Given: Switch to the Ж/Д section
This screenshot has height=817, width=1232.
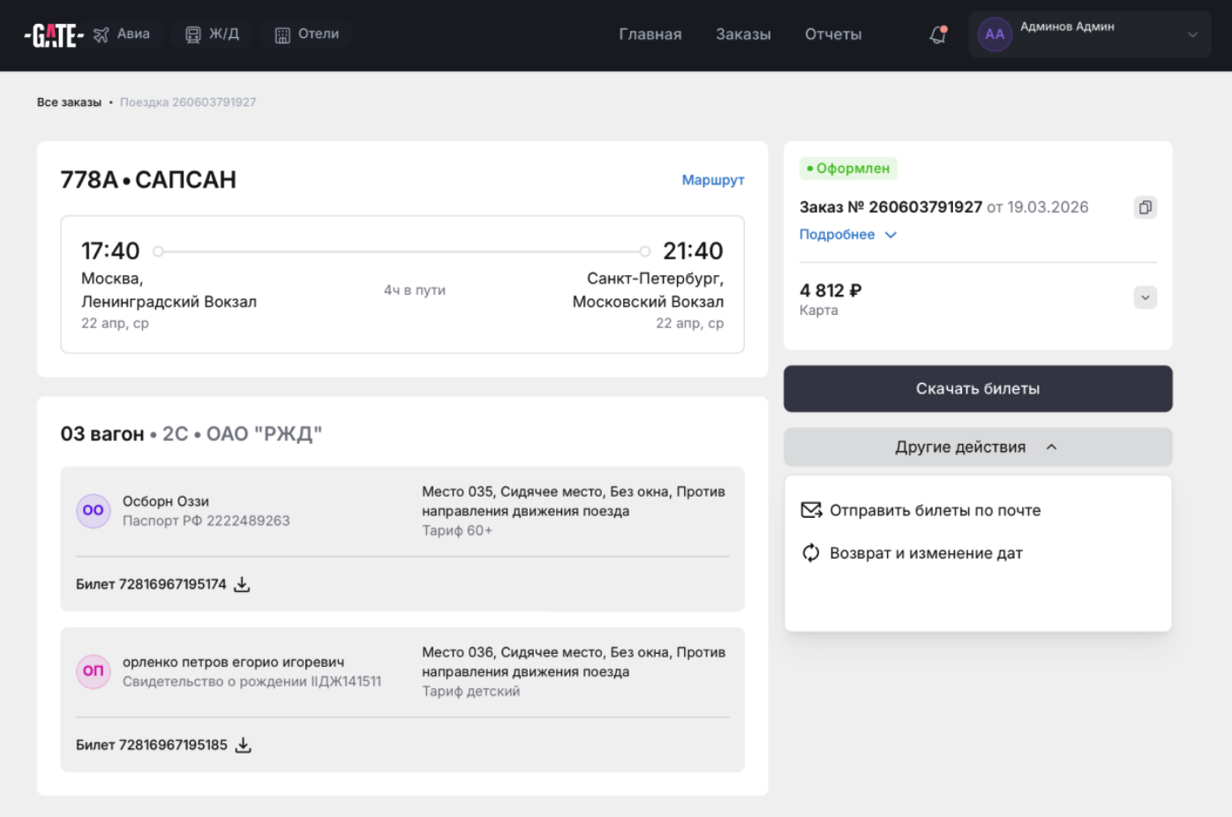Looking at the screenshot, I should coord(212,34).
